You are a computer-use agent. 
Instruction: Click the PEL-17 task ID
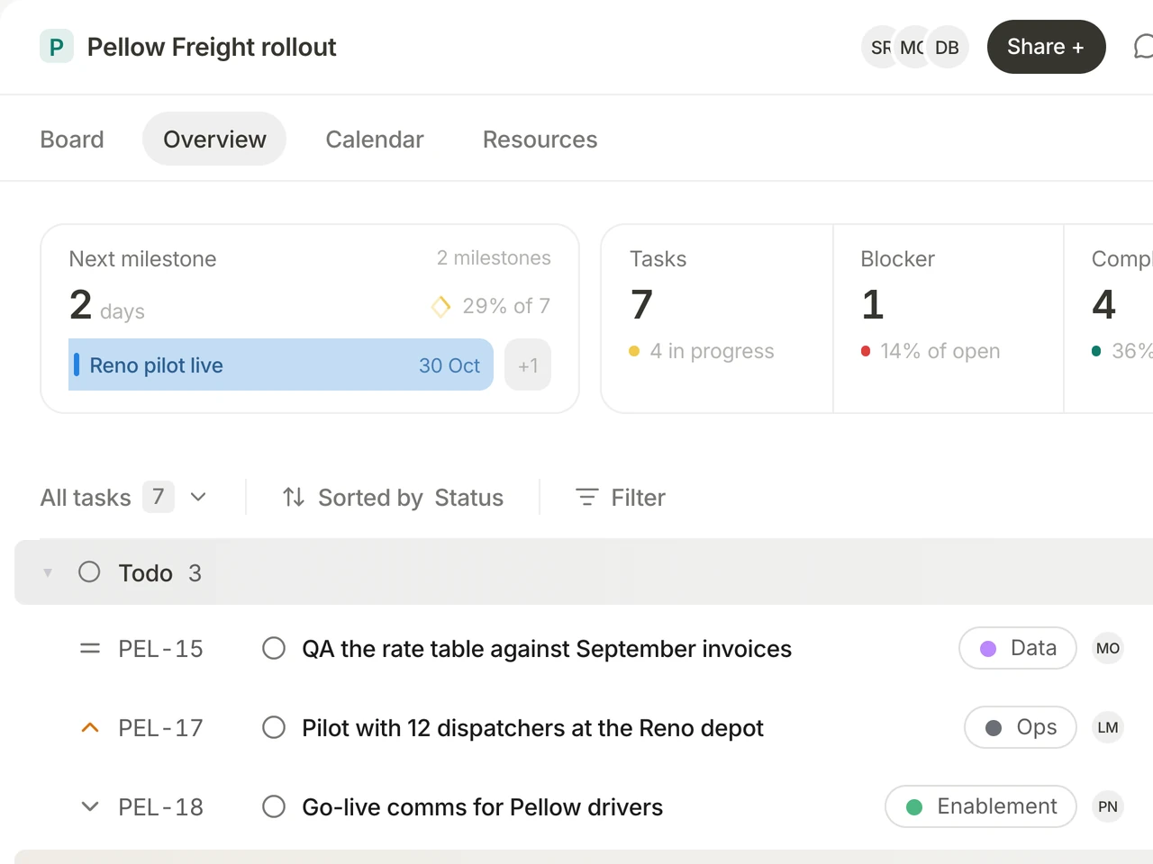pos(160,728)
